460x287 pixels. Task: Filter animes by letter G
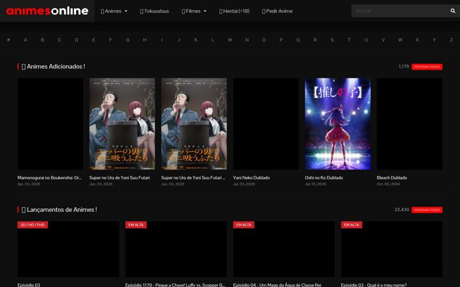(128, 40)
